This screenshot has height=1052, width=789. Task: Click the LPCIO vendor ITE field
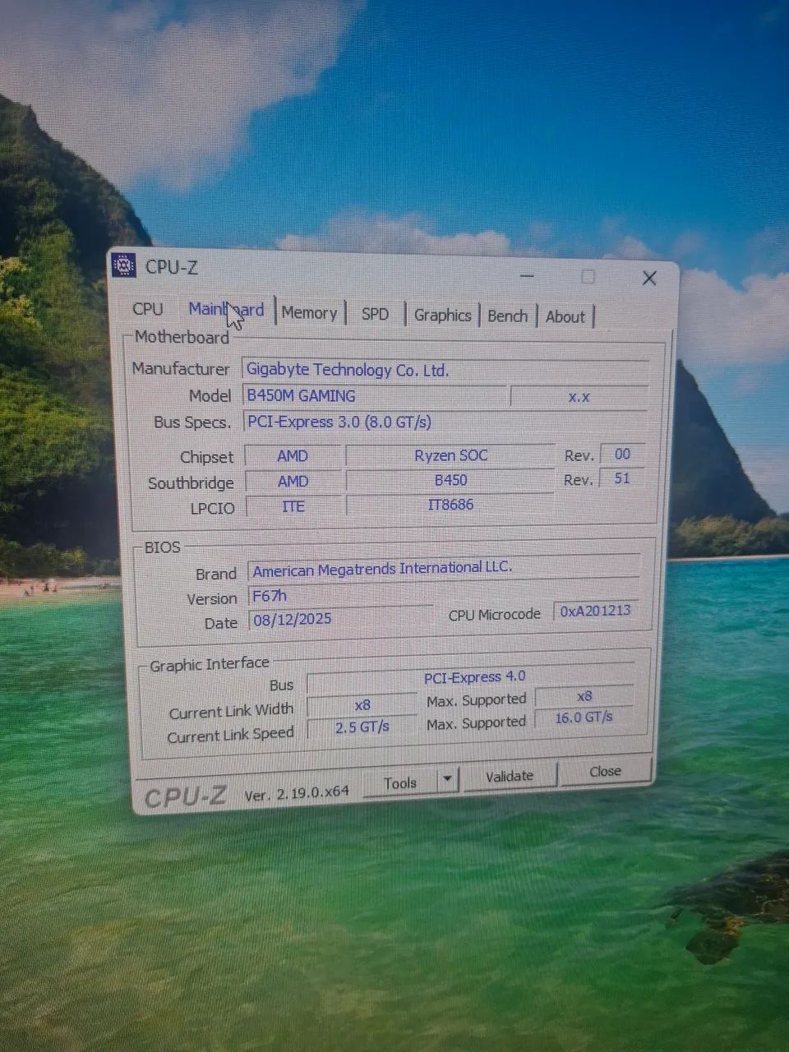[x=293, y=507]
